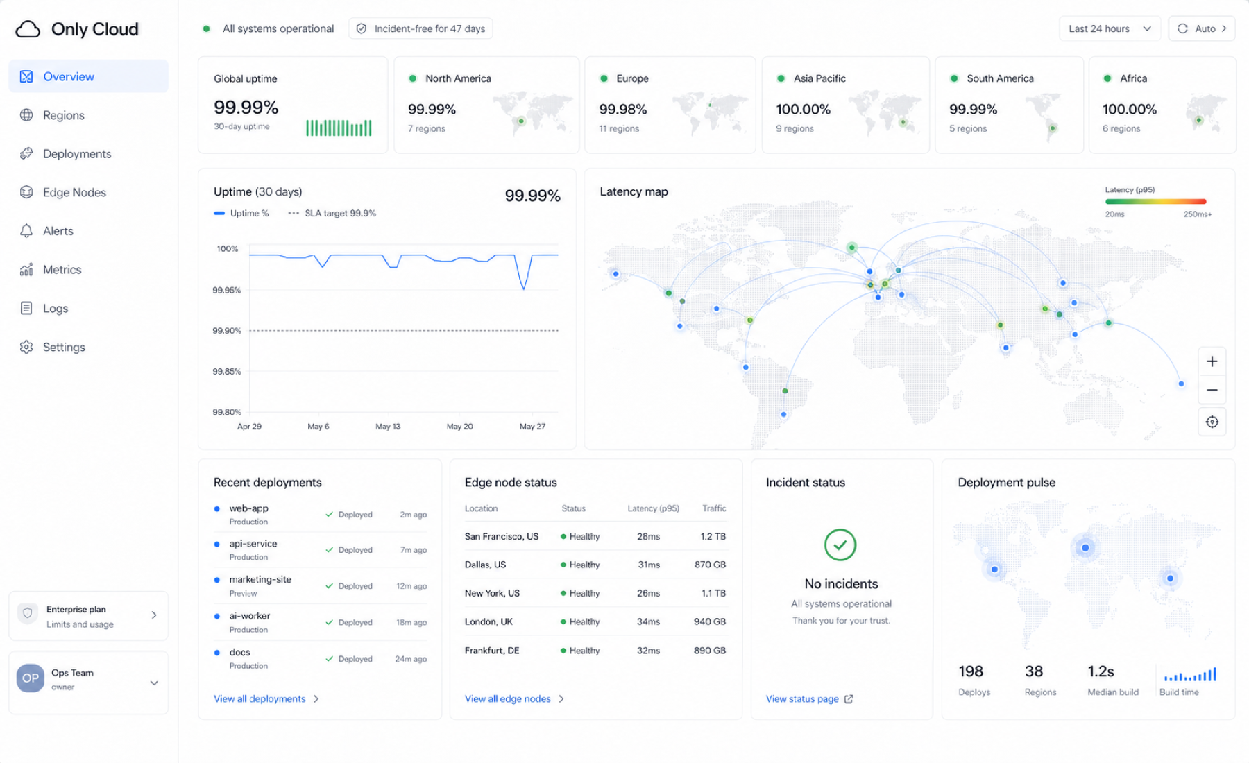This screenshot has height=763, width=1249.
Task: Click the Deployments rocket icon
Action: click(x=26, y=153)
